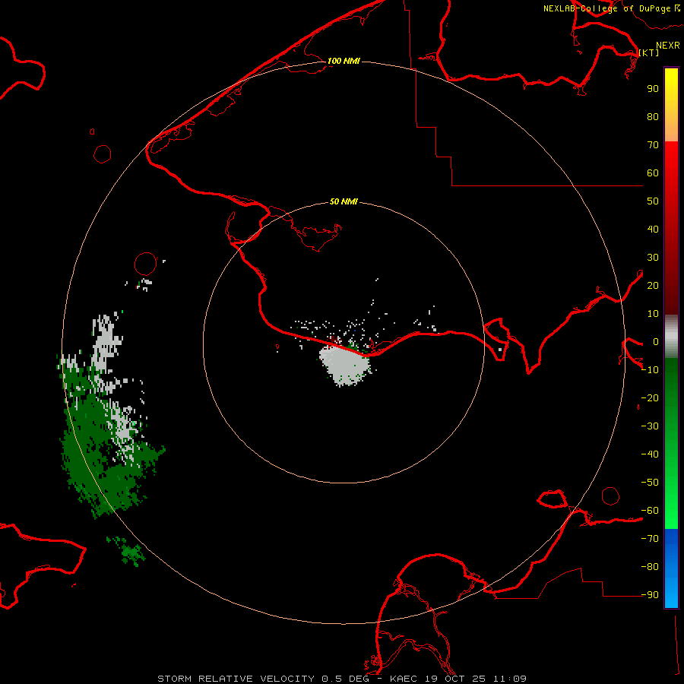Screen dimensions: 684x684
Task: Select the "-10" value on the velocity scale
Action: click(x=650, y=370)
